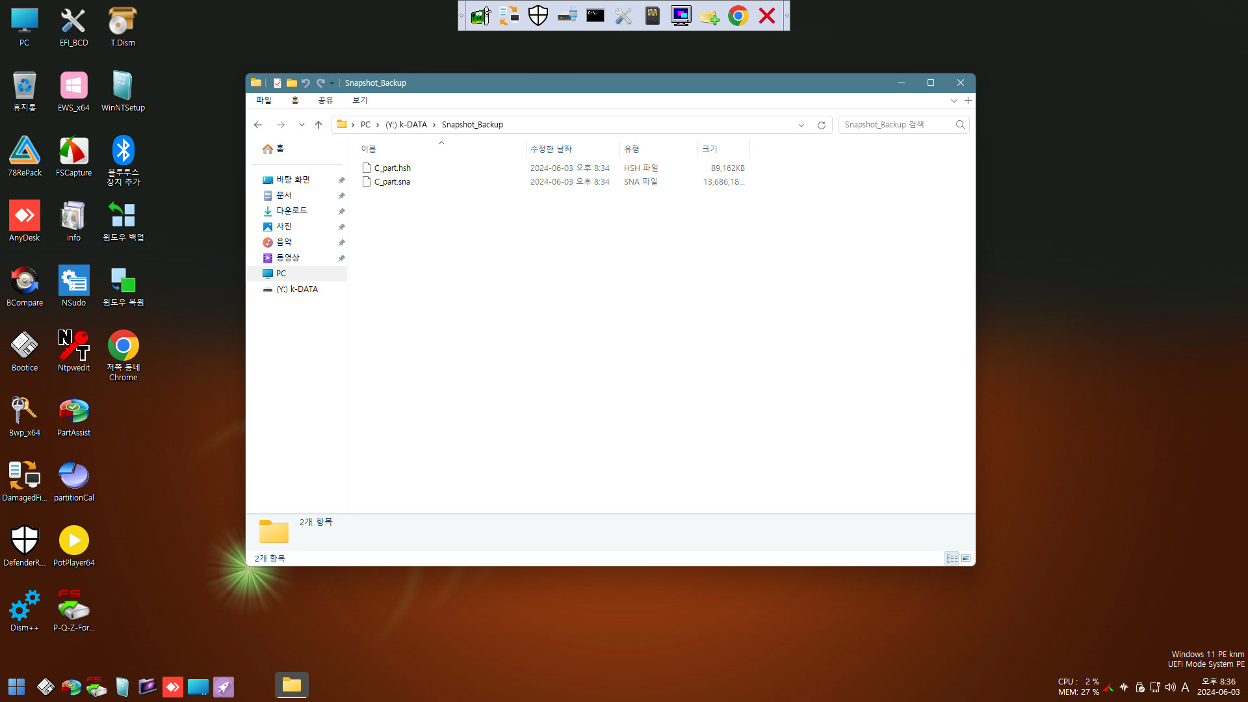
Task: Switch to the 보기 ribbon tab
Action: coord(359,100)
